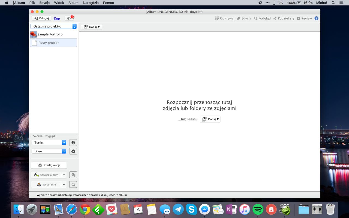The height and width of the screenshot is (218, 349).
Task: Switch to the Edycja view
Action: [244, 18]
